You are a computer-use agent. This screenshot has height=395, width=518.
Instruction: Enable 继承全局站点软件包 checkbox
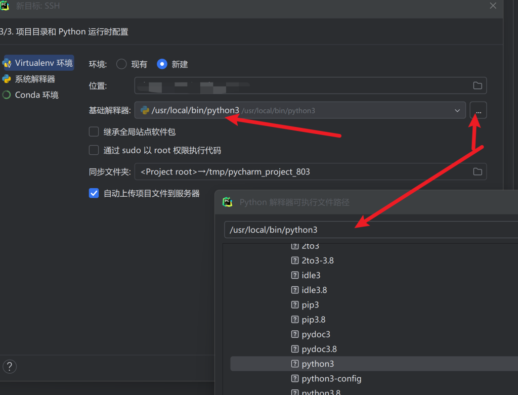coord(94,132)
